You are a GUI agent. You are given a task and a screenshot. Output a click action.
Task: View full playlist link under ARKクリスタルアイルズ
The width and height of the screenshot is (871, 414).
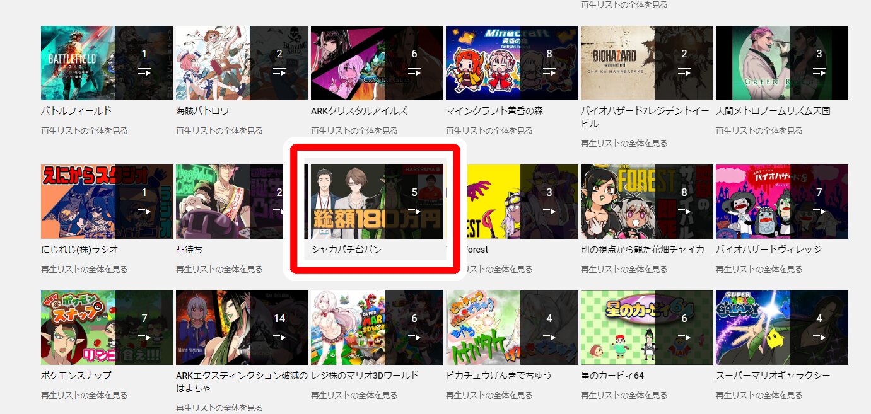coord(354,130)
